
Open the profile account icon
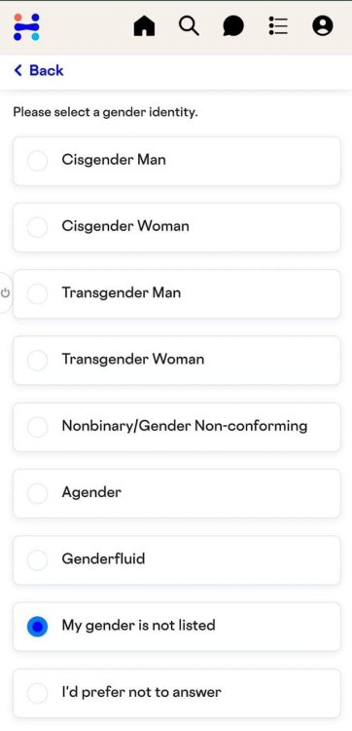point(322,25)
